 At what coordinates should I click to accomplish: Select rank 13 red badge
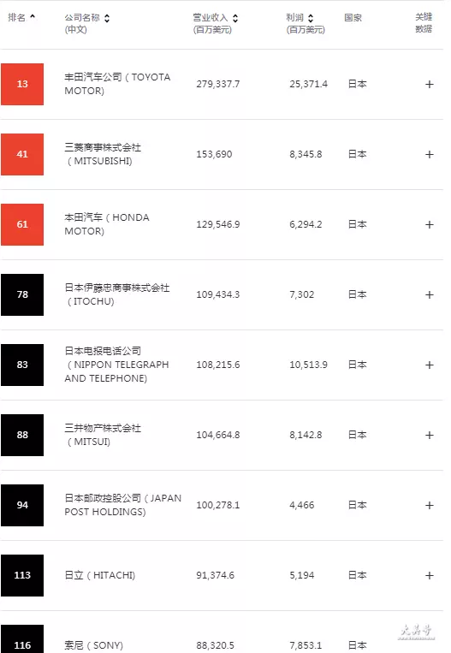point(22,84)
